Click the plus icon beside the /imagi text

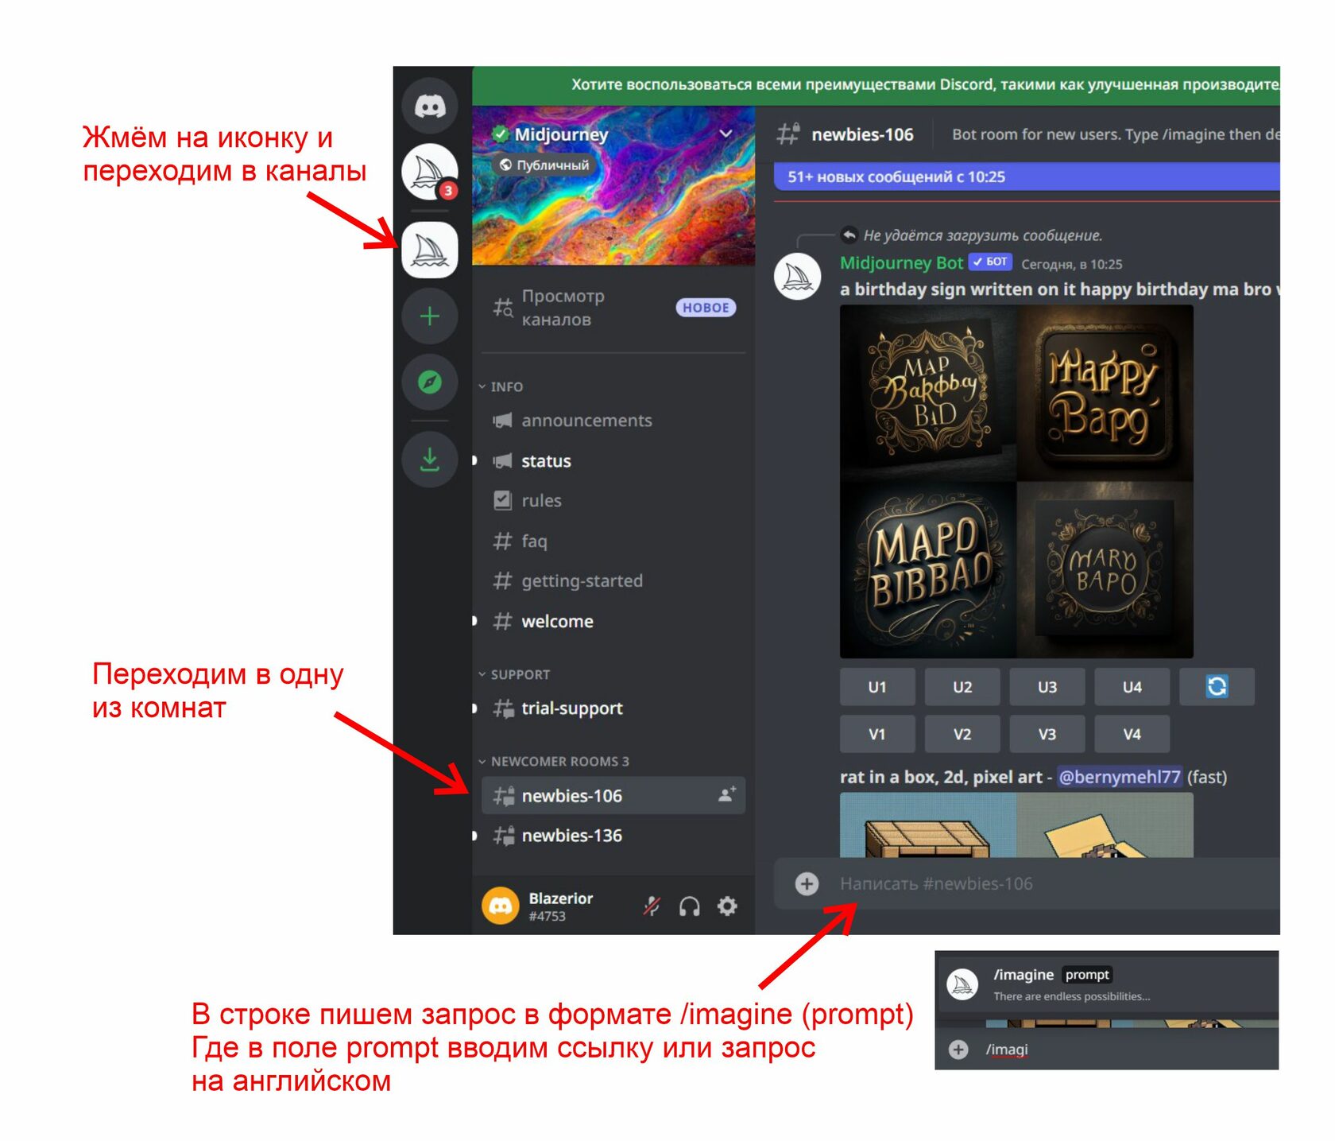pyautogui.click(x=958, y=1050)
